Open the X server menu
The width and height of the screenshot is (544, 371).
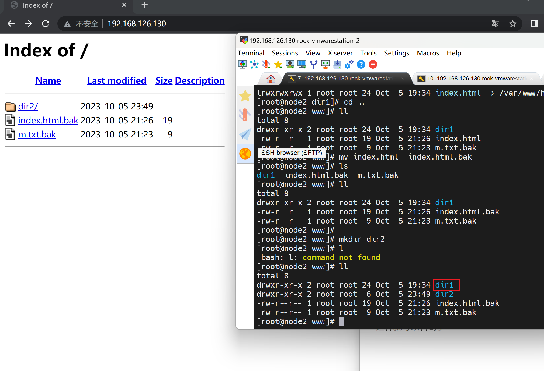[340, 53]
